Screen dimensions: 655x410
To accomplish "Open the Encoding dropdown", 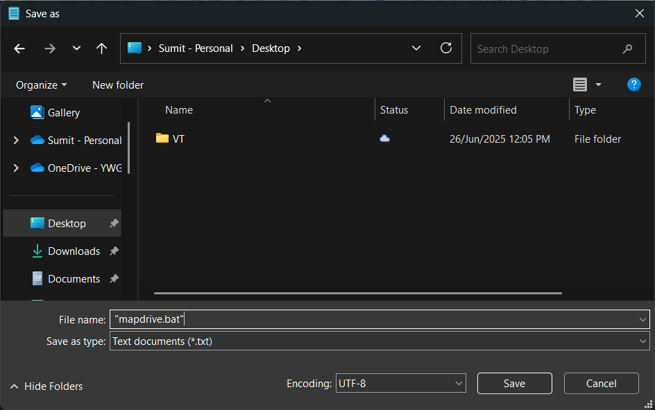I will (x=400, y=383).
